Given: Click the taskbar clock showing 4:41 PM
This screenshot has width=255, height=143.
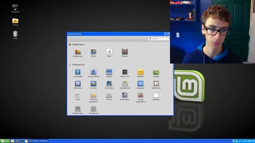Looking at the screenshot, I should [x=247, y=141].
